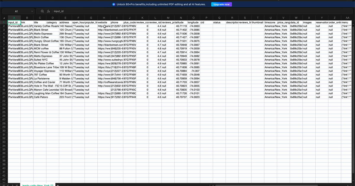355x186 pixels.
Task: Select row 30 header
Action: point(4,131)
